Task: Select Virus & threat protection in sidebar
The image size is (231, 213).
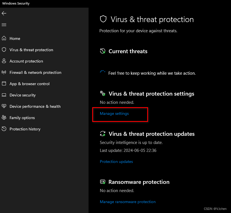Action: (31, 50)
